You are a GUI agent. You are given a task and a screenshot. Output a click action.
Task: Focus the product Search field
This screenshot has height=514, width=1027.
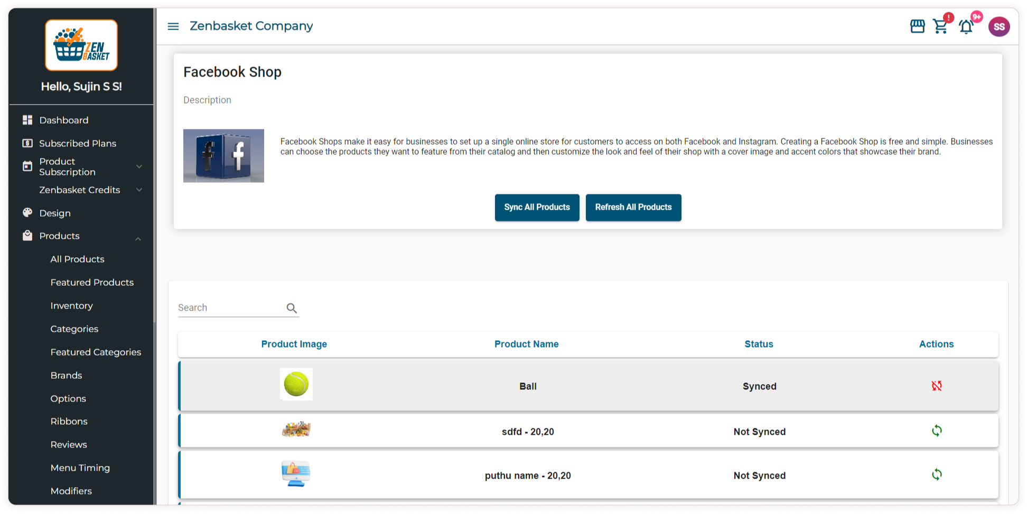tap(230, 308)
